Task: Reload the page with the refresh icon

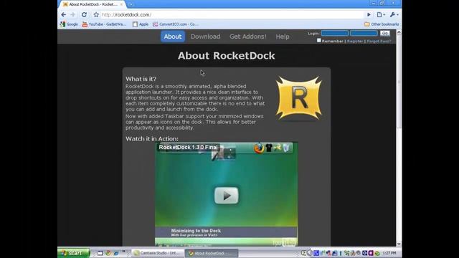Action: click(x=84, y=14)
